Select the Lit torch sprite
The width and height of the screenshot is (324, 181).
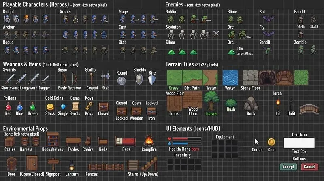coord(278,105)
